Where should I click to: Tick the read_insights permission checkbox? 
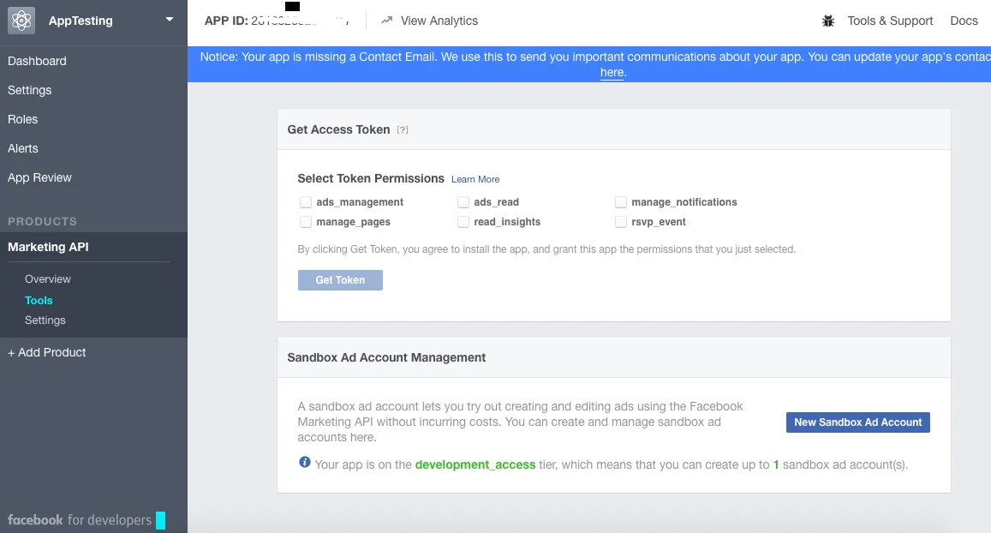click(x=463, y=221)
